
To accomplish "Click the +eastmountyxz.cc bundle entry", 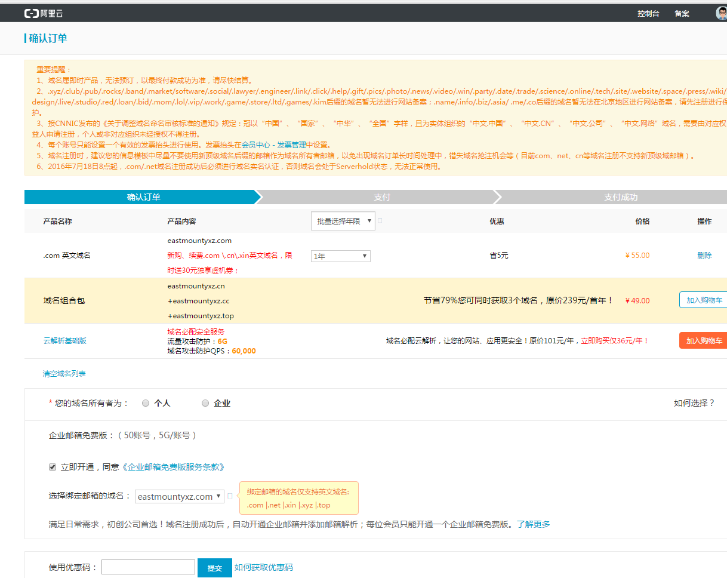I will click(x=198, y=301).
